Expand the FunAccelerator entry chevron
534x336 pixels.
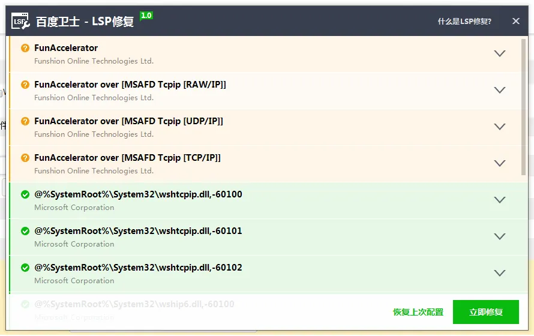(500, 53)
